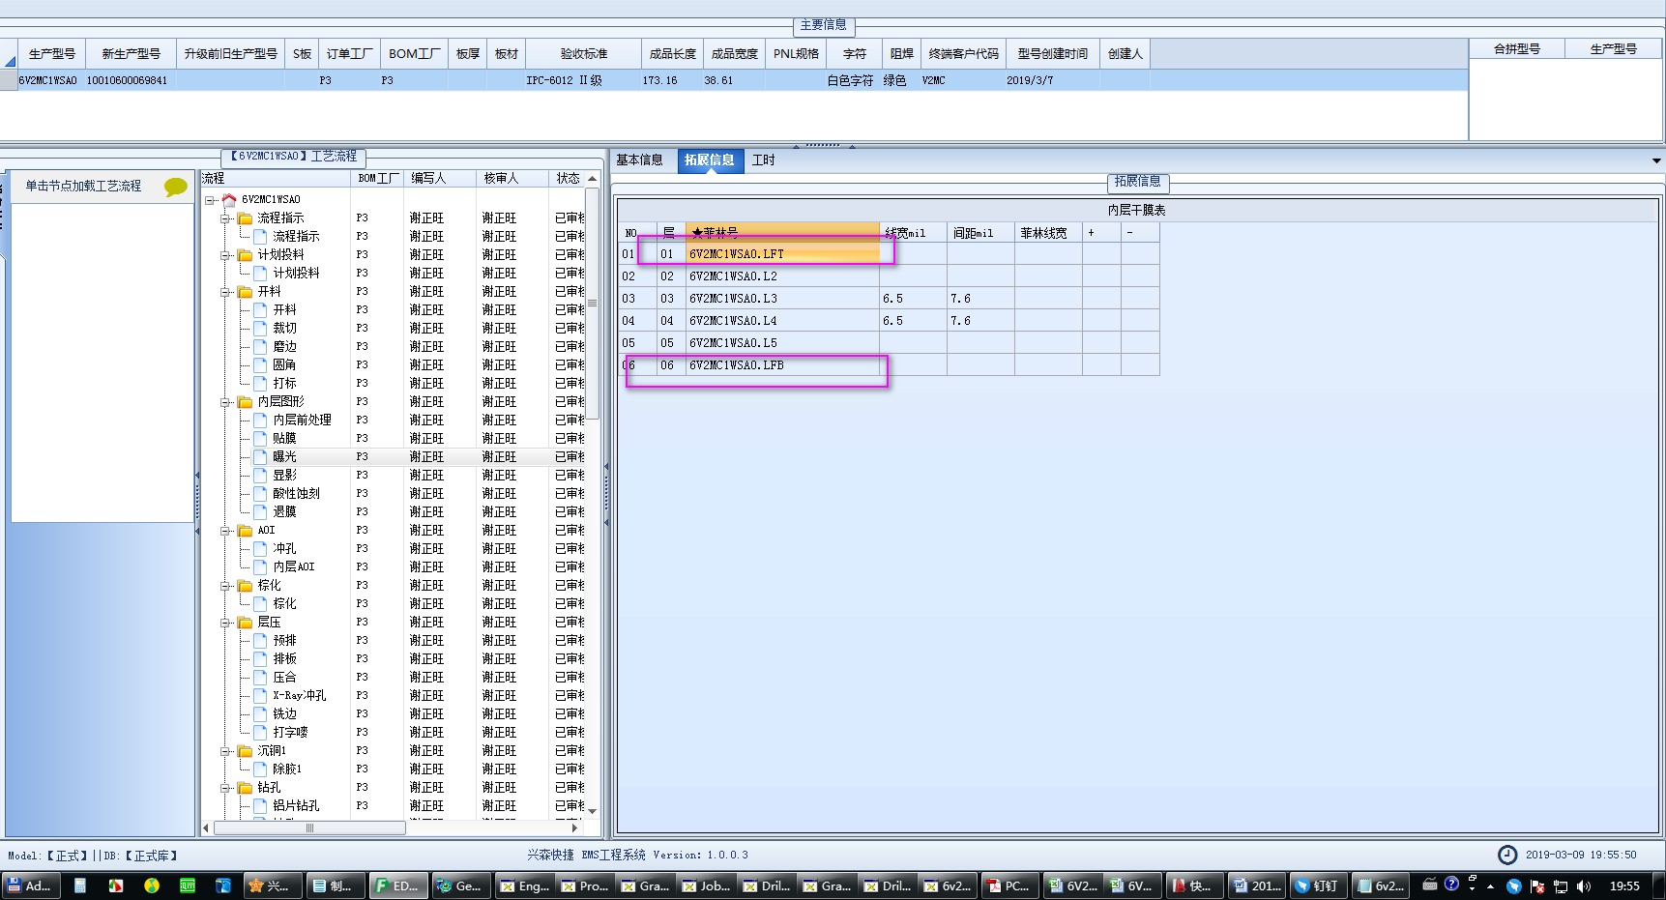Click the red home icon beside root 6V2MC1WSA0

coord(229,200)
